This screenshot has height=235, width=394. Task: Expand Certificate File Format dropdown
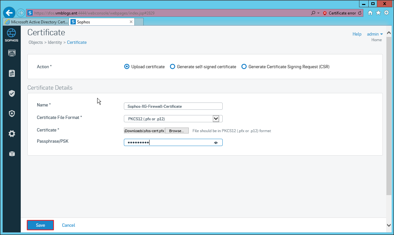[216, 119]
